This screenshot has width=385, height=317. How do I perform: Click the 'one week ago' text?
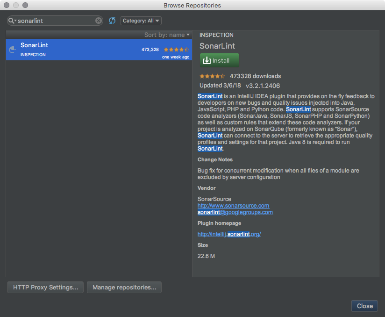(x=176, y=57)
